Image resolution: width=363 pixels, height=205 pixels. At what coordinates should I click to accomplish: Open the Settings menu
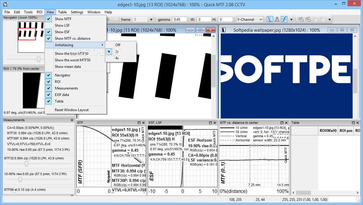(x=77, y=12)
